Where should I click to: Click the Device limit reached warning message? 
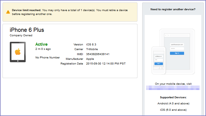[x=70, y=12]
